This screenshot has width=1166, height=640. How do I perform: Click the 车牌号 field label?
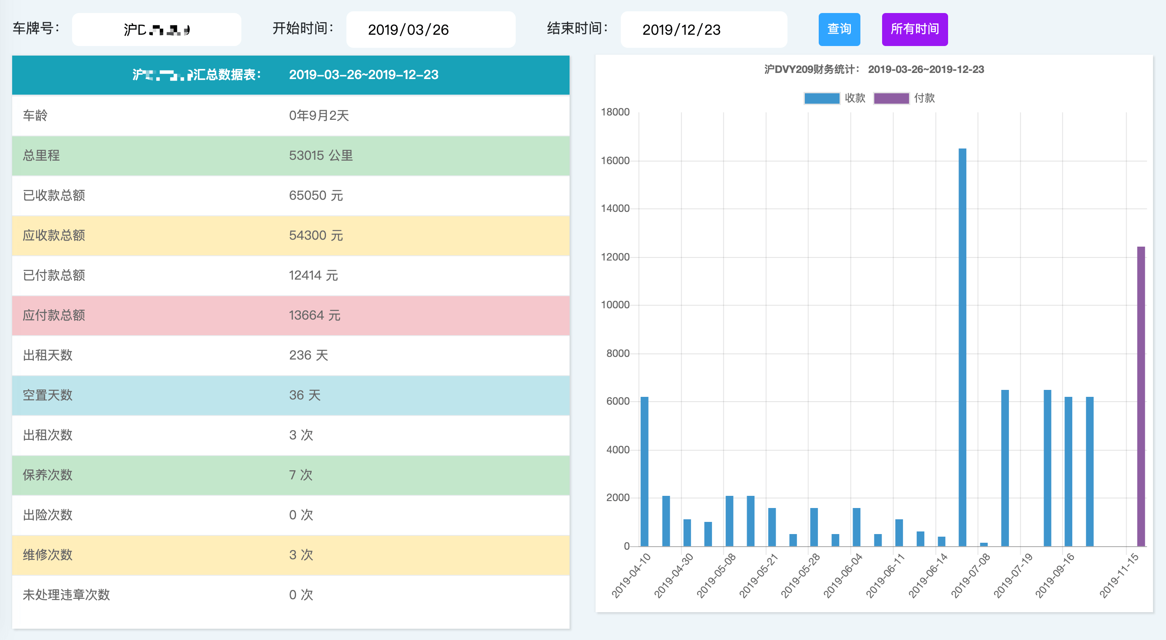pos(36,29)
